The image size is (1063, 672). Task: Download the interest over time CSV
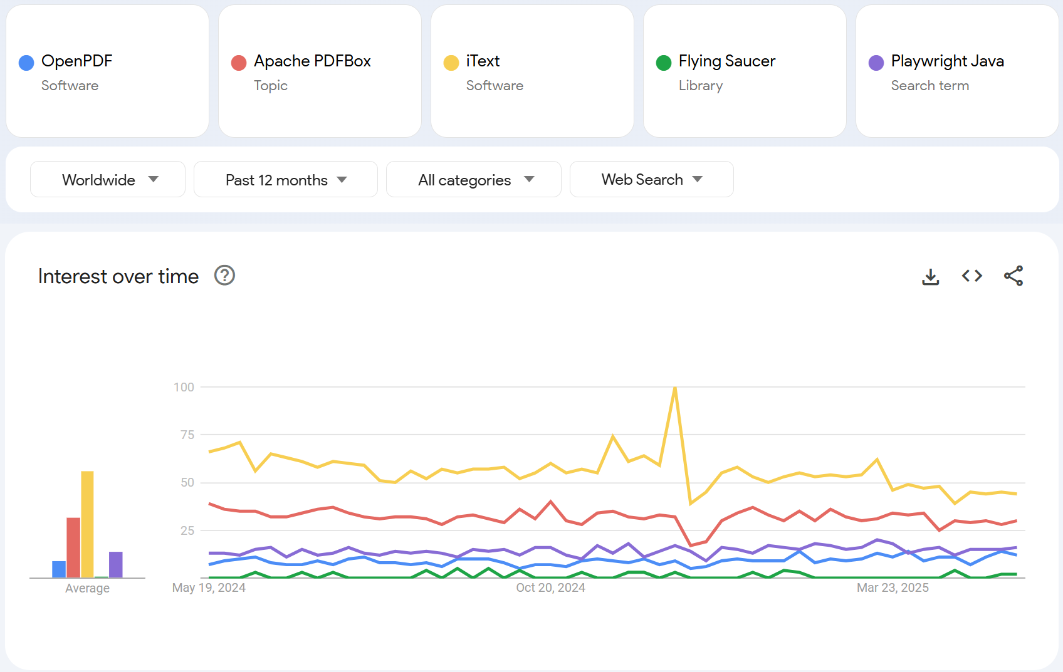(x=931, y=276)
